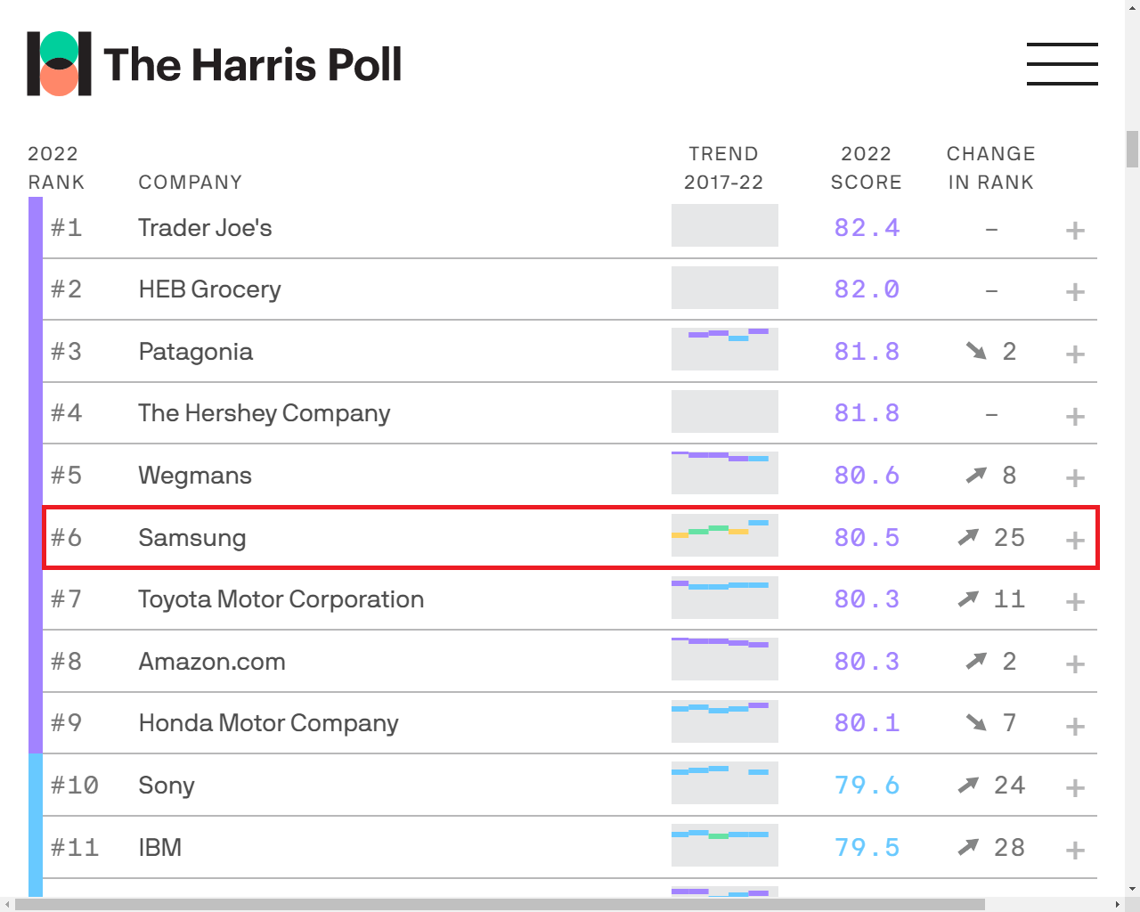Click Patagonia's down arrow rank change
Viewport: 1140px width, 912px height.
click(976, 351)
